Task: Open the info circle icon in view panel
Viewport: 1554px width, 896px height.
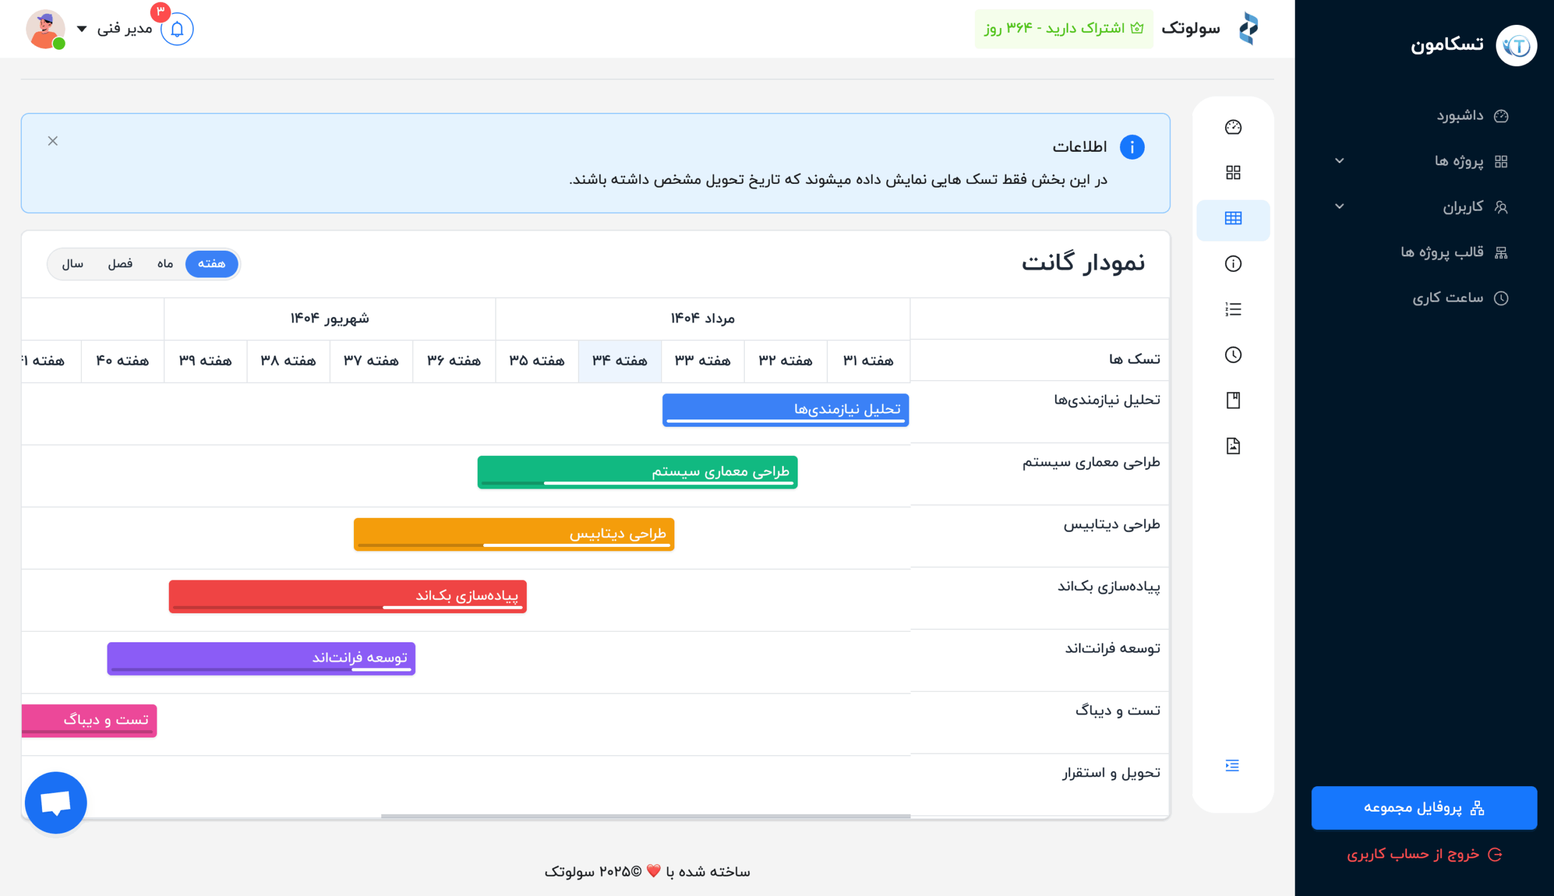Action: tap(1233, 264)
